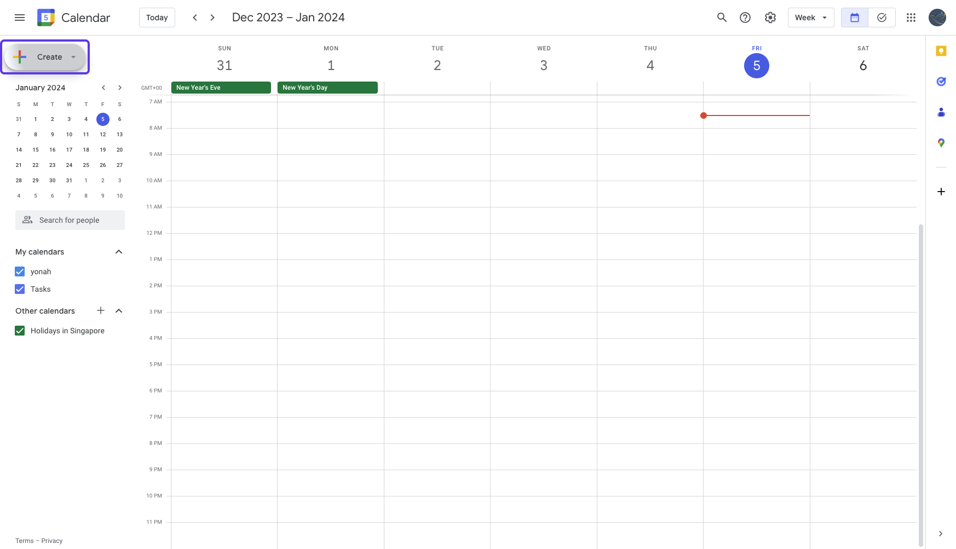Open the New Year's Eve event

pyautogui.click(x=221, y=88)
